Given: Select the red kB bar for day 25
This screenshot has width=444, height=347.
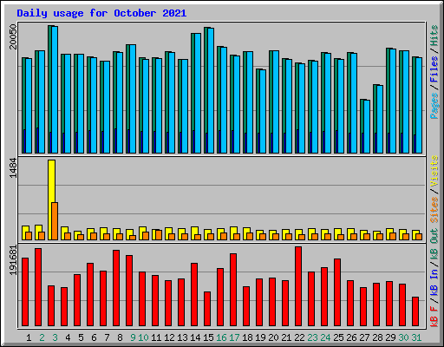Looking at the screenshot, I should pyautogui.click(x=337, y=292).
